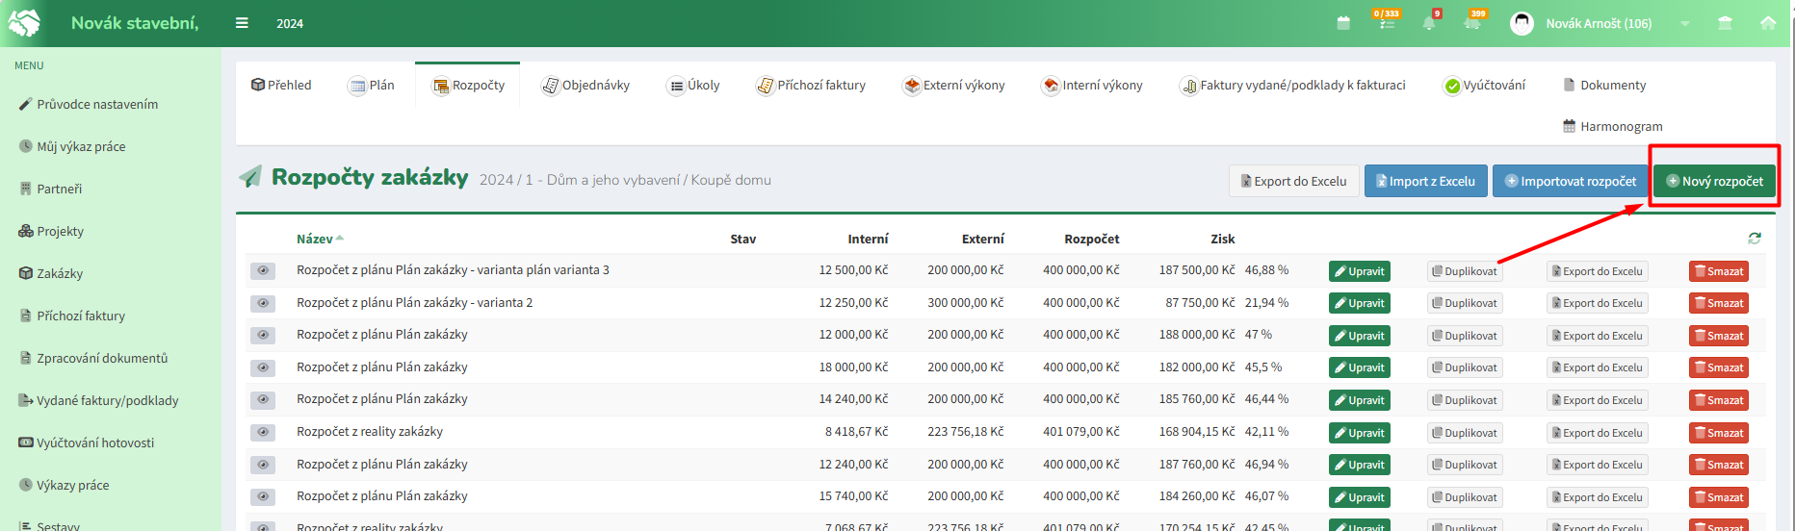
Task: Toggle eye icon for row with 18 000,00 Kč
Action: pos(263,367)
